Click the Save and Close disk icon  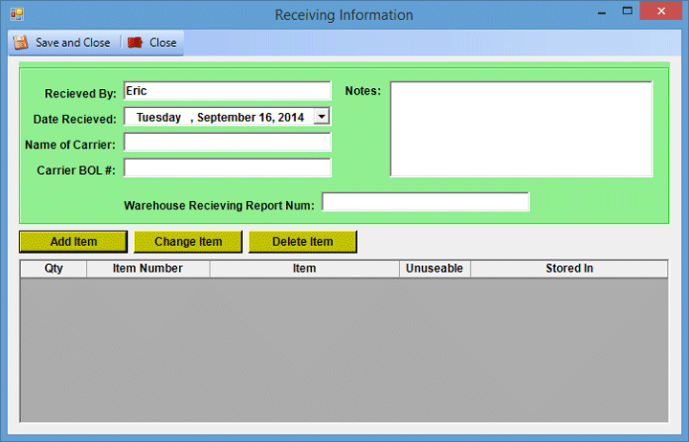click(x=20, y=43)
